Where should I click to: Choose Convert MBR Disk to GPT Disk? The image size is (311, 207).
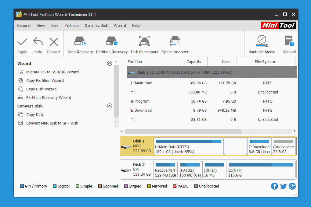(x=52, y=123)
